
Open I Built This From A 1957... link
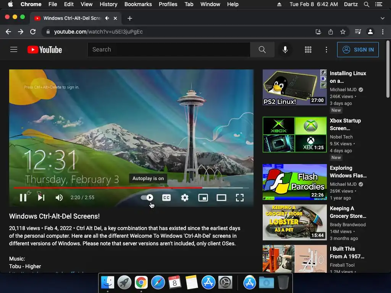pos(347,253)
